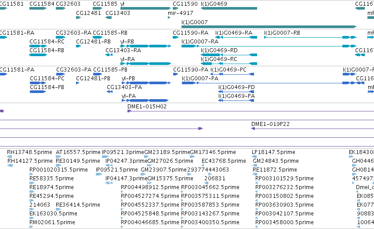Click the CG32603-RA transcript label
The height and width of the screenshot is (229, 374).
pos(73,32)
